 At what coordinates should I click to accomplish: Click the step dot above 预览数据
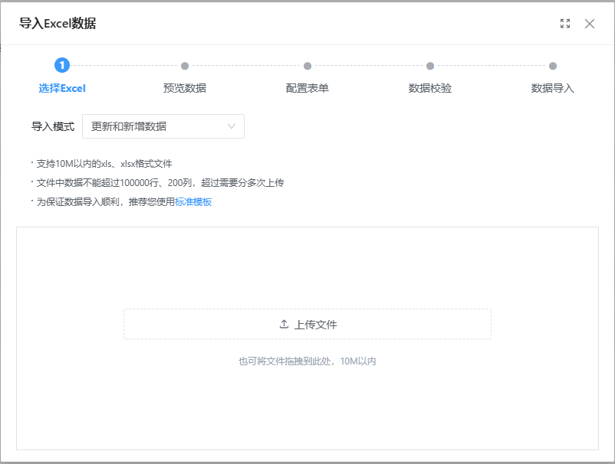click(x=185, y=66)
